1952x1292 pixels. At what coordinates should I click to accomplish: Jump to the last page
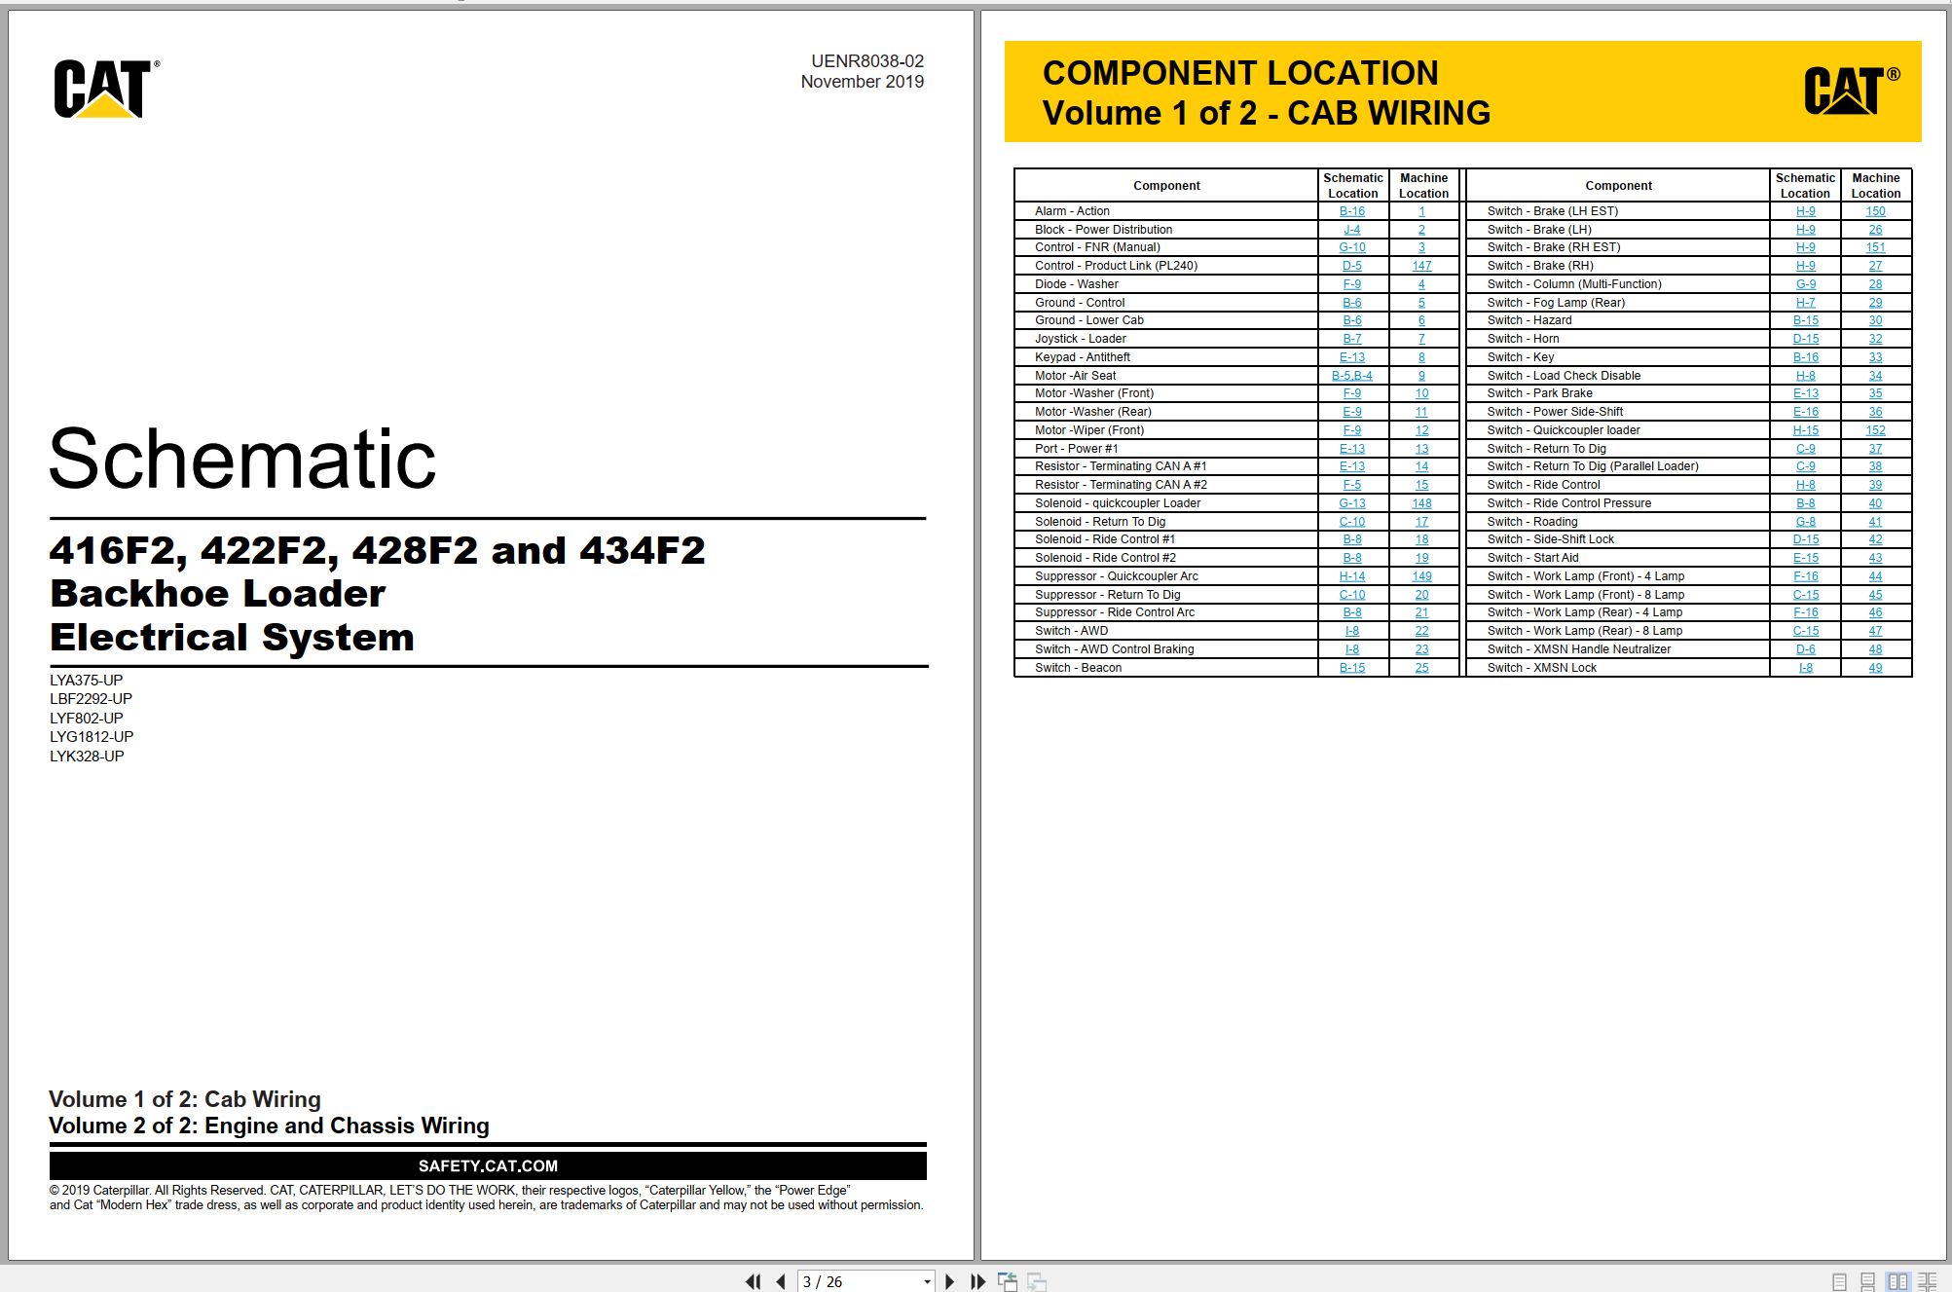[977, 1281]
